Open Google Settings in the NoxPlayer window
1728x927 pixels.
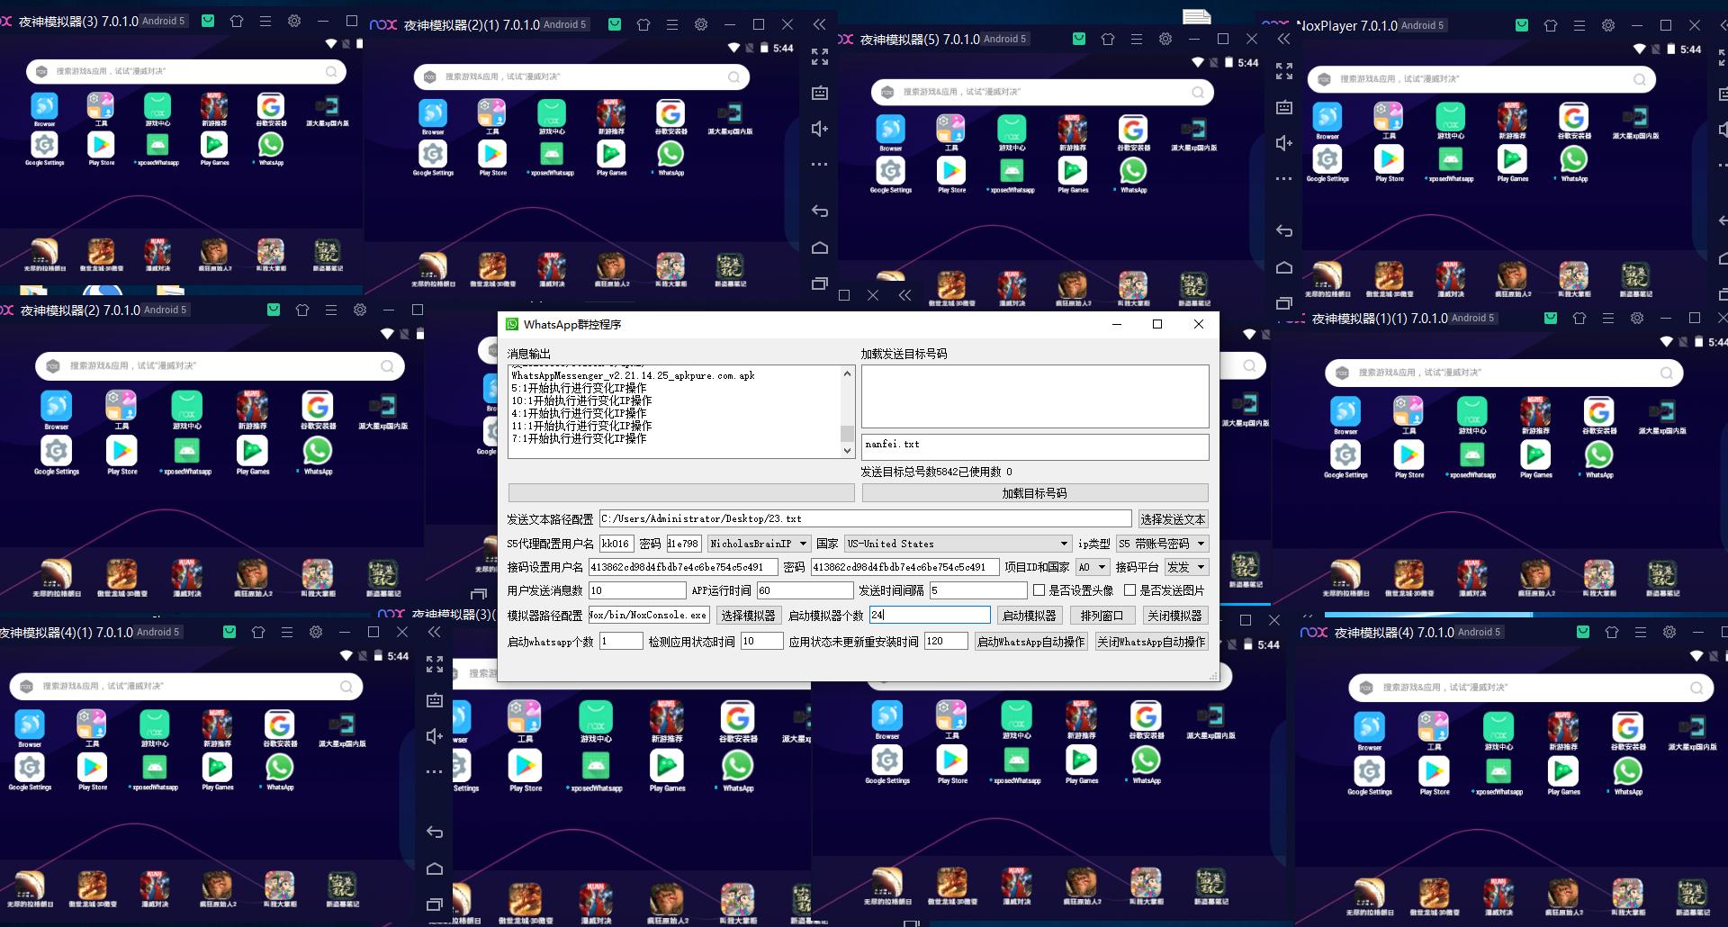tap(1327, 159)
